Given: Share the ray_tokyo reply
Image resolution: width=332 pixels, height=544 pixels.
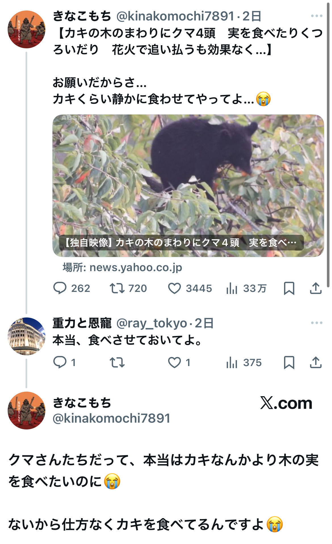Looking at the screenshot, I should click(x=316, y=362).
